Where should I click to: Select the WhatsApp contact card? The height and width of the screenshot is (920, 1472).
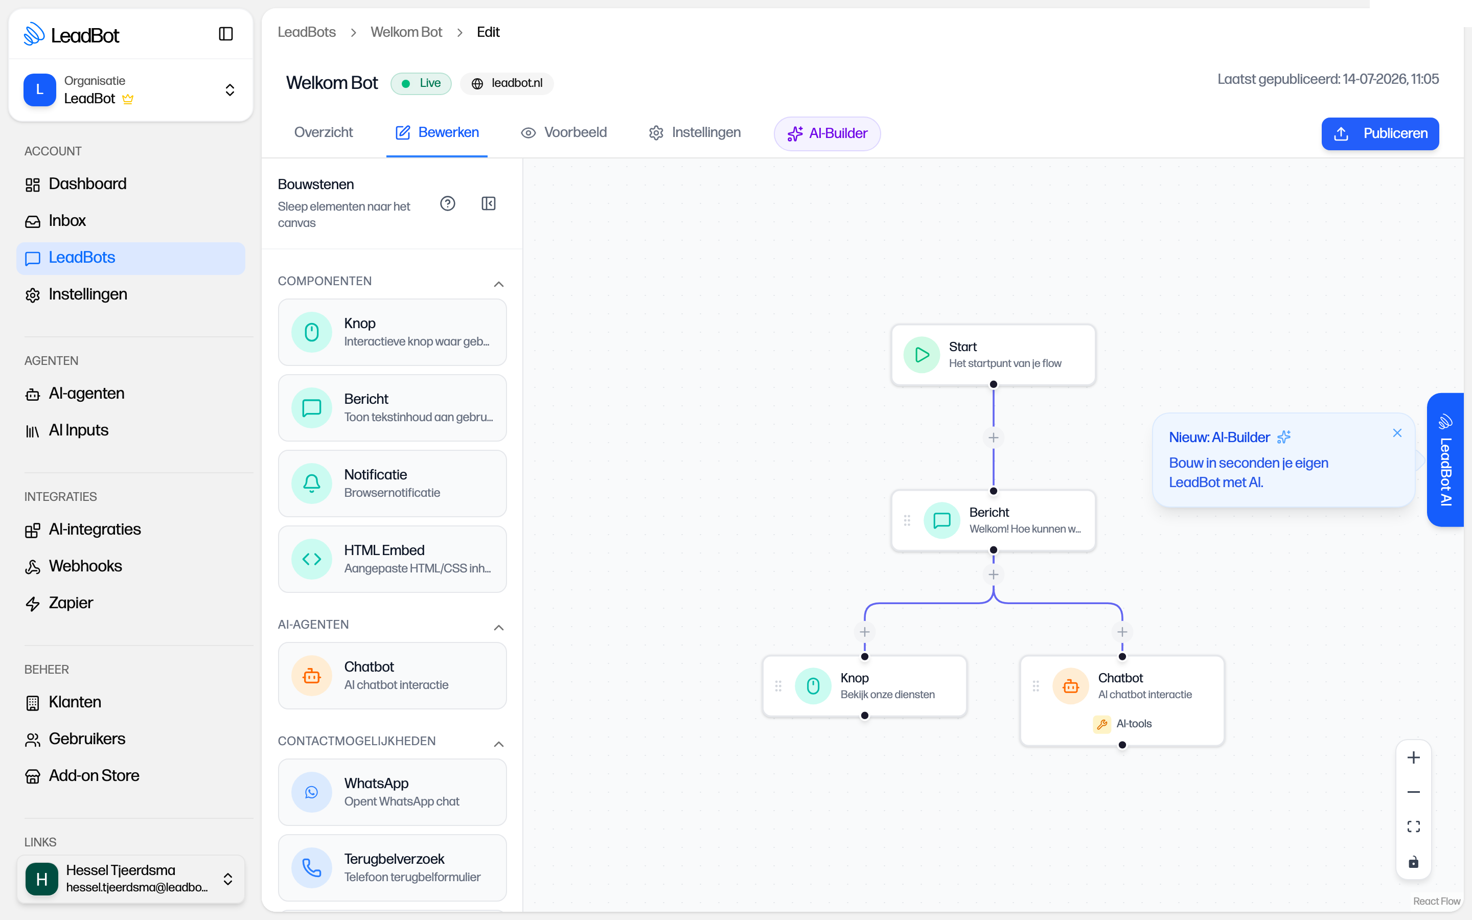(393, 792)
